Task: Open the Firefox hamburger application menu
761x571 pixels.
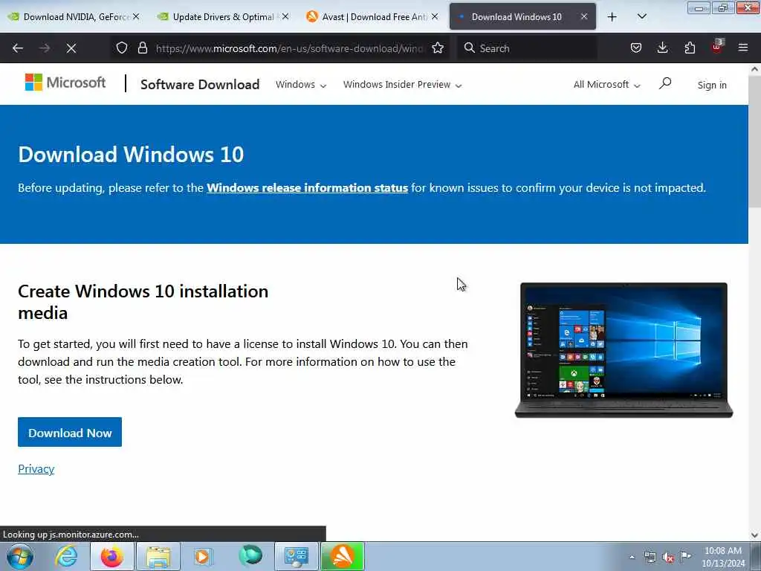Action: pyautogui.click(x=743, y=48)
